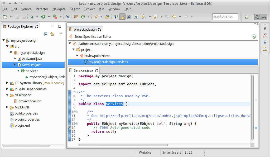Select plugin.xml in Package Explorer
Image resolution: width=270 pixels, height=157 pixels.
click(22, 125)
